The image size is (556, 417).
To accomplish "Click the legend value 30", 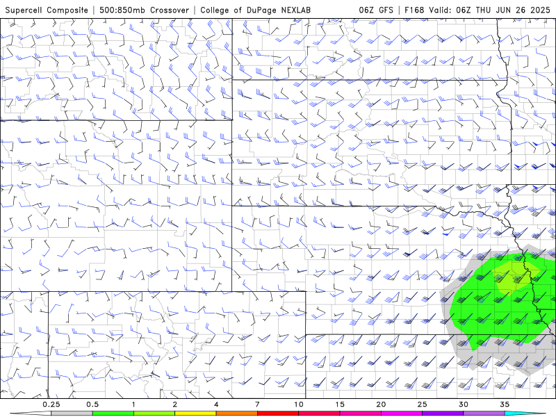I will pyautogui.click(x=463, y=404).
